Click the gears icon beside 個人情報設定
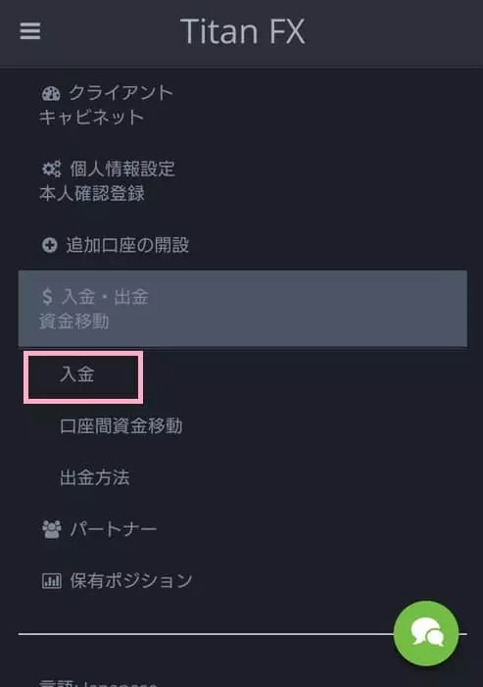 click(x=51, y=169)
